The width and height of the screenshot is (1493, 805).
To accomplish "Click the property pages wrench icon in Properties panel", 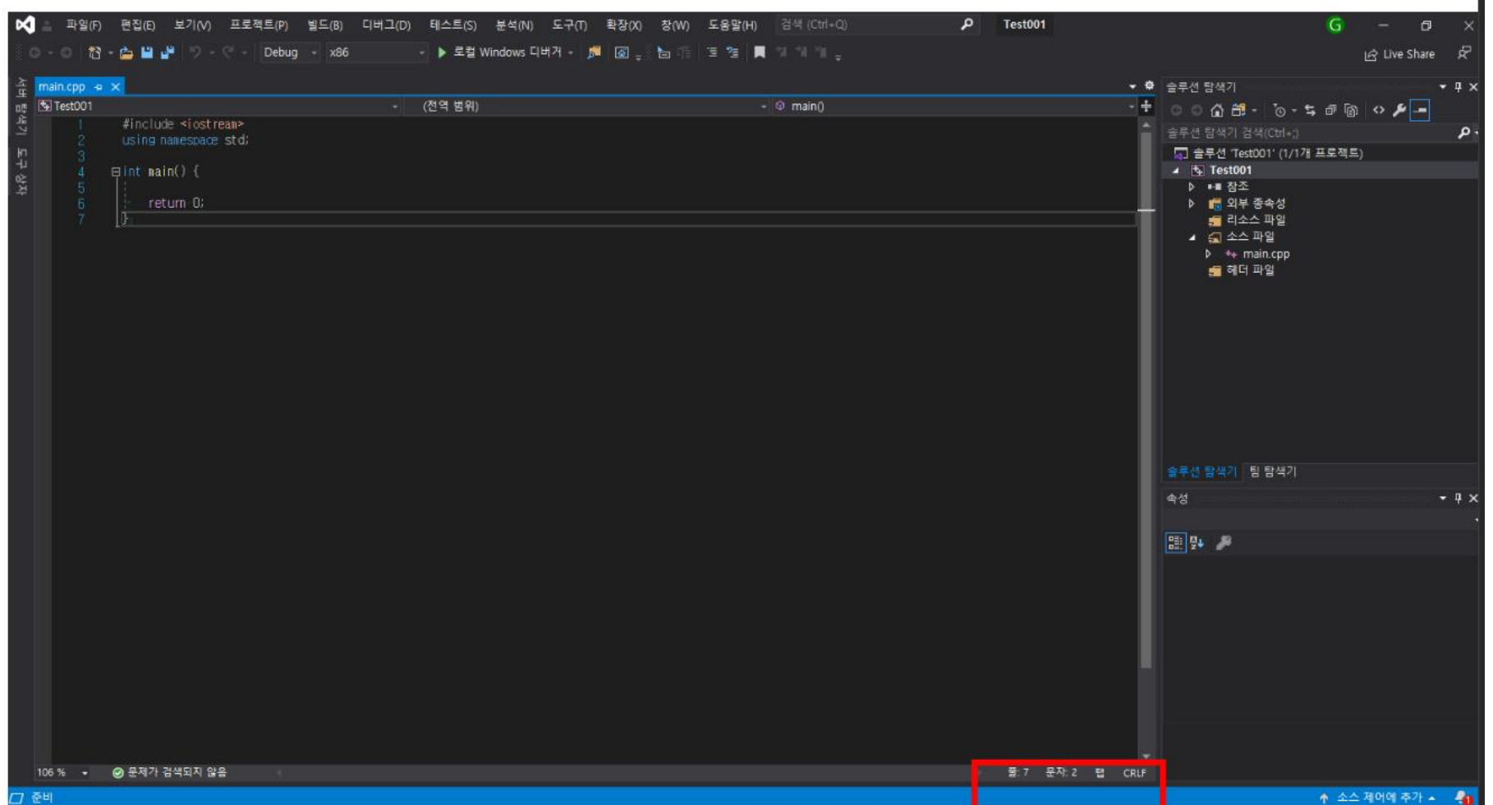I will click(1224, 543).
